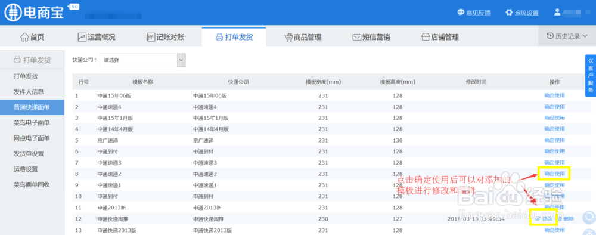Click 确定使用 for 中通15年06版 row
The height and width of the screenshot is (235, 596).
point(554,95)
